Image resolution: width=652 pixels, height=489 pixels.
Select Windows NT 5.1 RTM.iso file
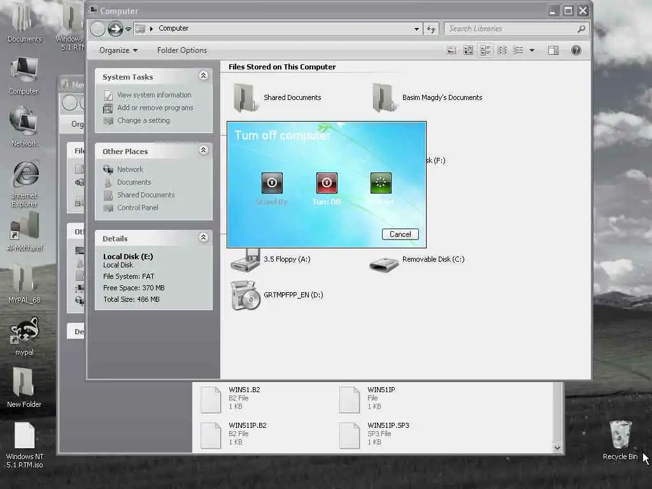click(25, 445)
